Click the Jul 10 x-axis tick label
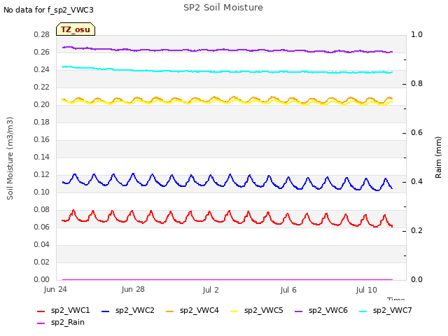The width and height of the screenshot is (448, 336). tap(366, 290)
